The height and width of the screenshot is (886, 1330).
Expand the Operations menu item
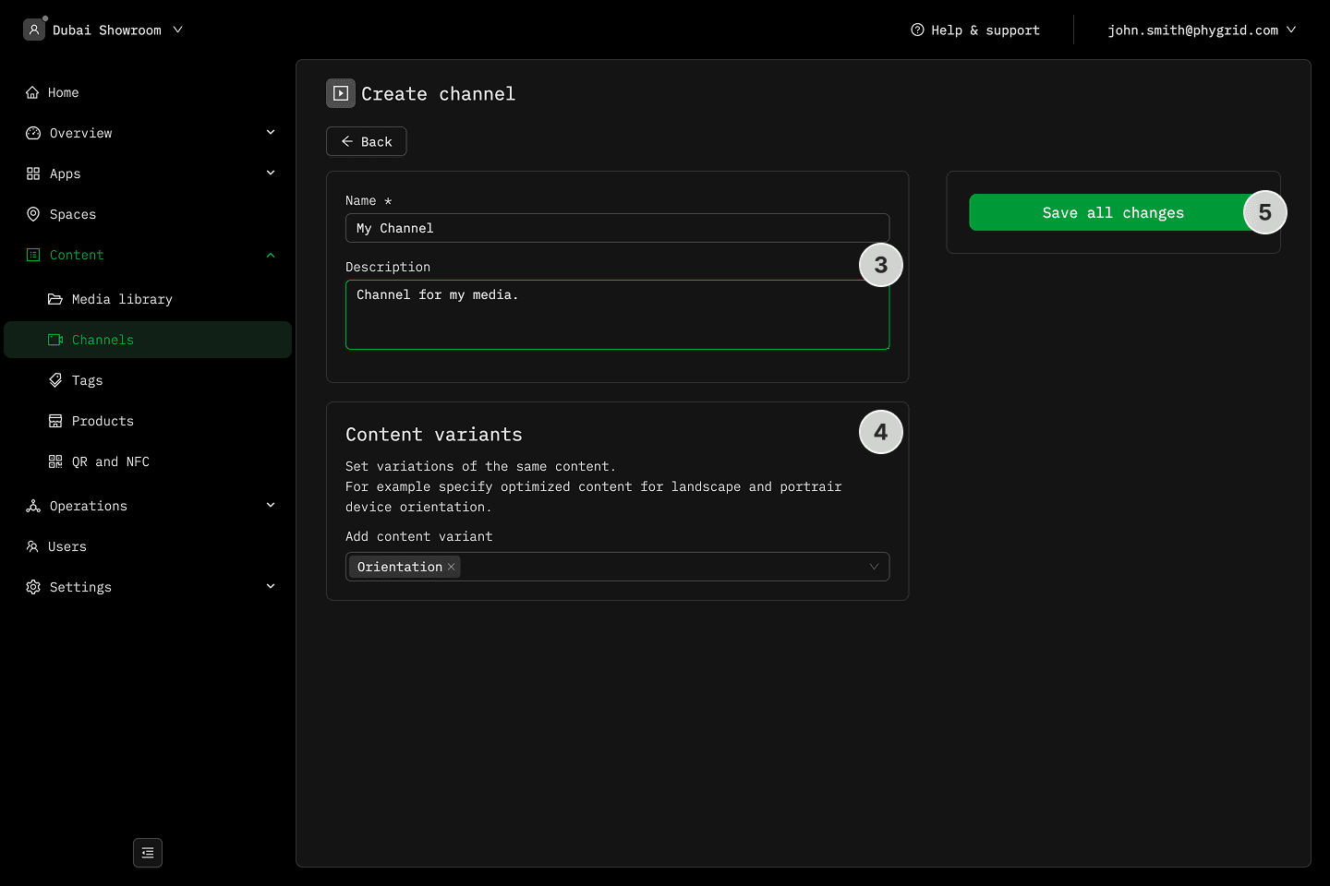(x=89, y=506)
